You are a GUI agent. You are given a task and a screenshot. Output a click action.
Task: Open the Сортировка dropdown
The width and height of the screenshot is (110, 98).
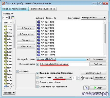(x=94, y=18)
